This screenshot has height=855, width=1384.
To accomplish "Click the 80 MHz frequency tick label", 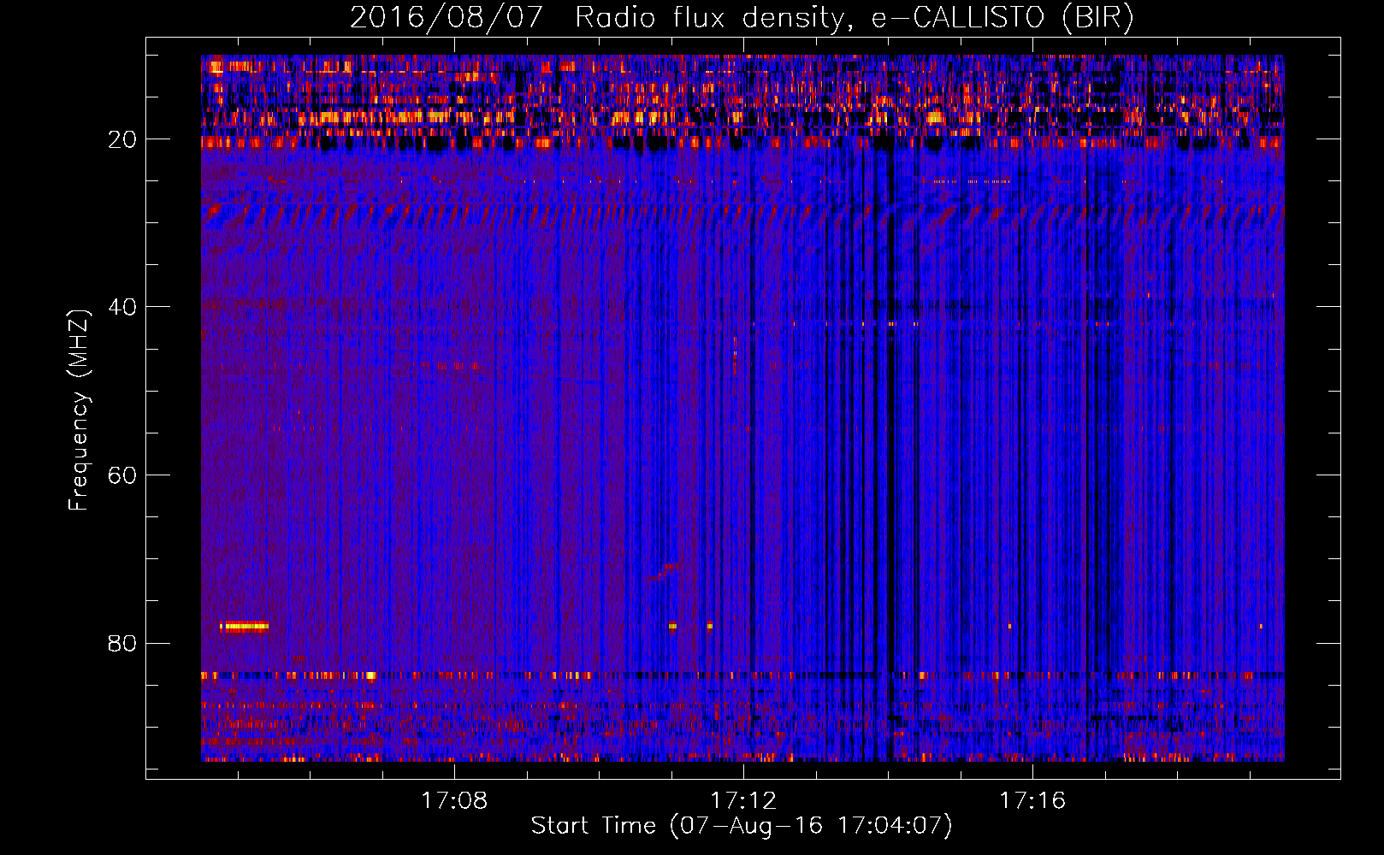I will click(x=122, y=643).
